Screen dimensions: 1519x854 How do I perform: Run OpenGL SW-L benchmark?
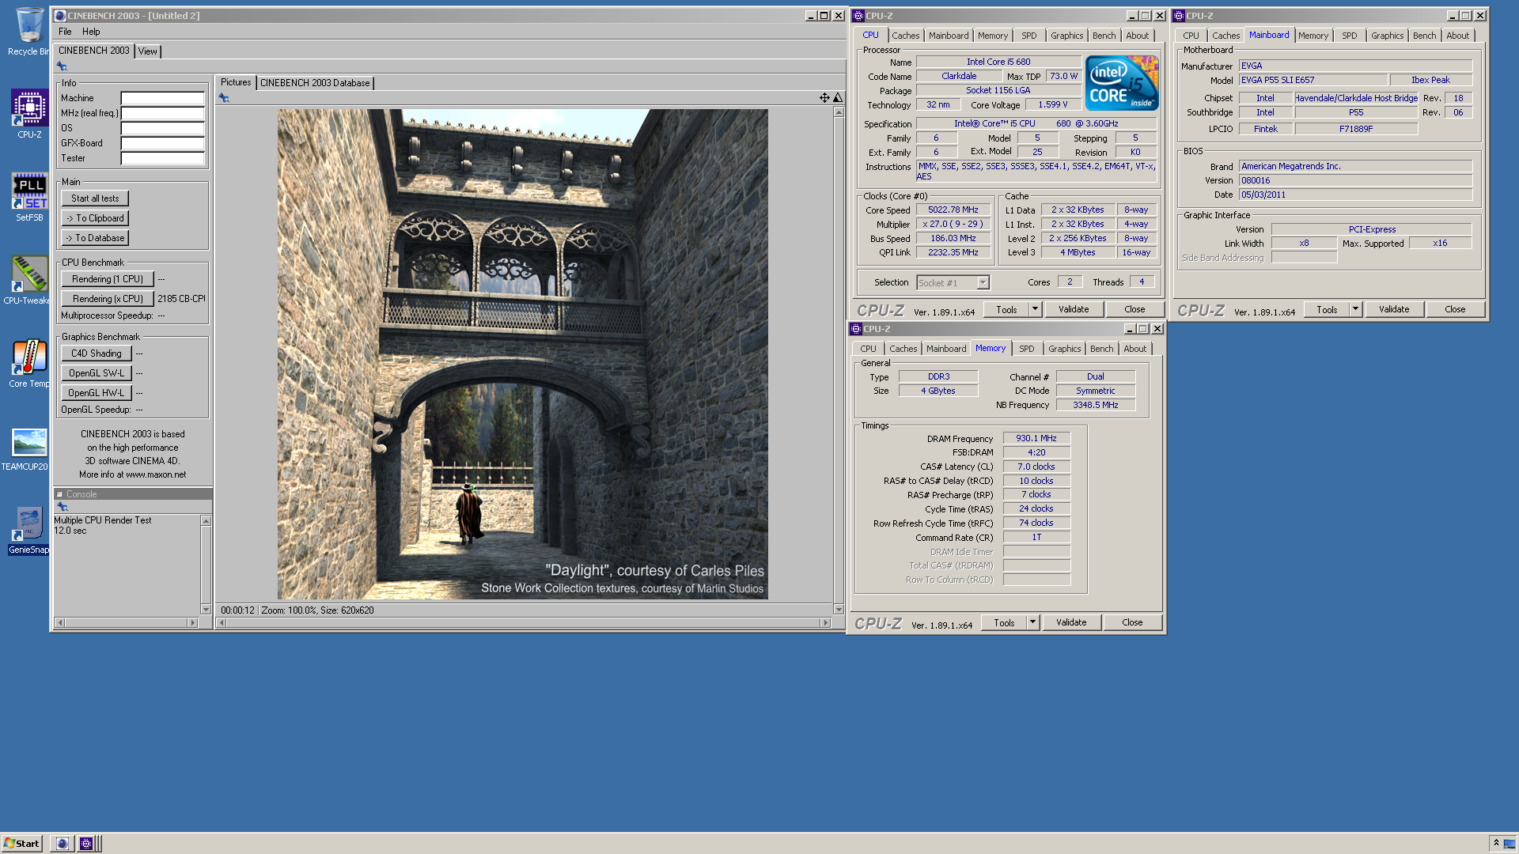[x=96, y=373]
